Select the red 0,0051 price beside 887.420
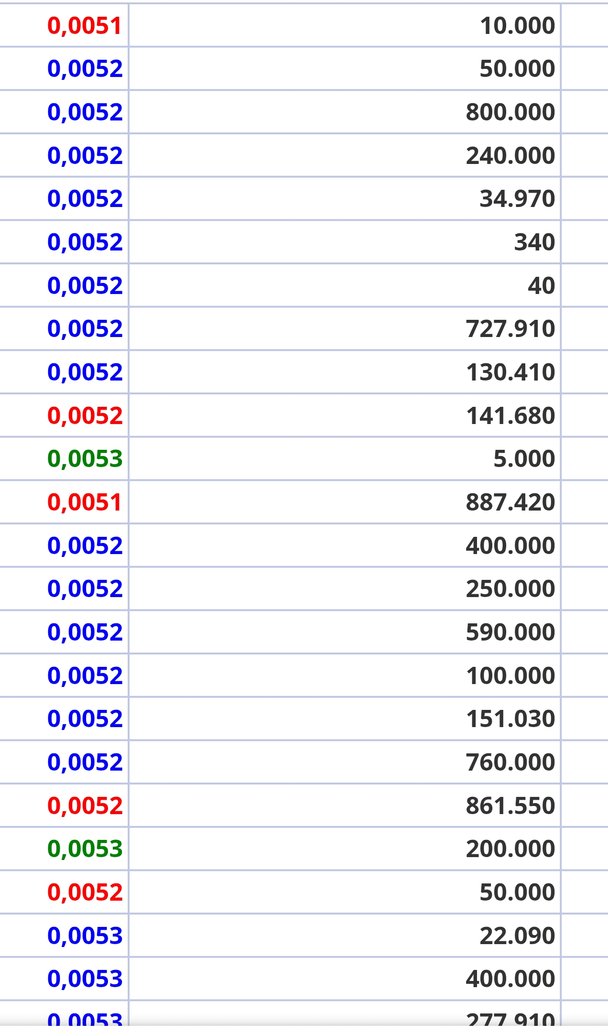608x1034 pixels. click(85, 502)
